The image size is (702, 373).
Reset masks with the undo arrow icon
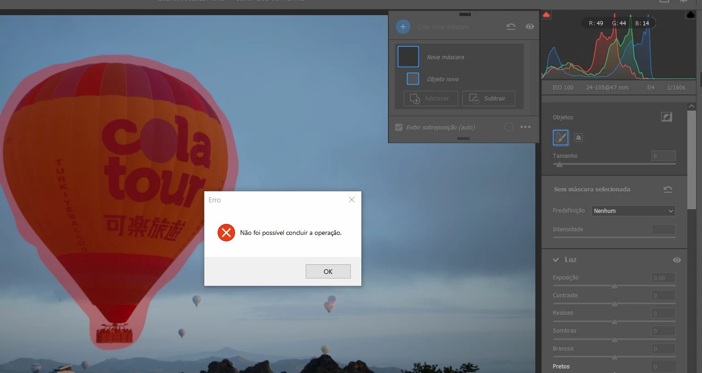(x=511, y=27)
